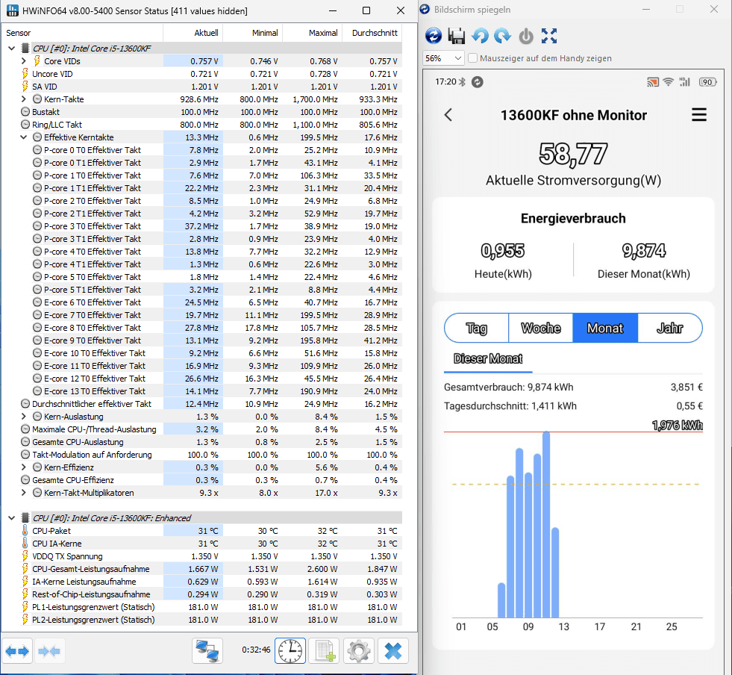Click the save screenshot floppy icon

coord(456,36)
